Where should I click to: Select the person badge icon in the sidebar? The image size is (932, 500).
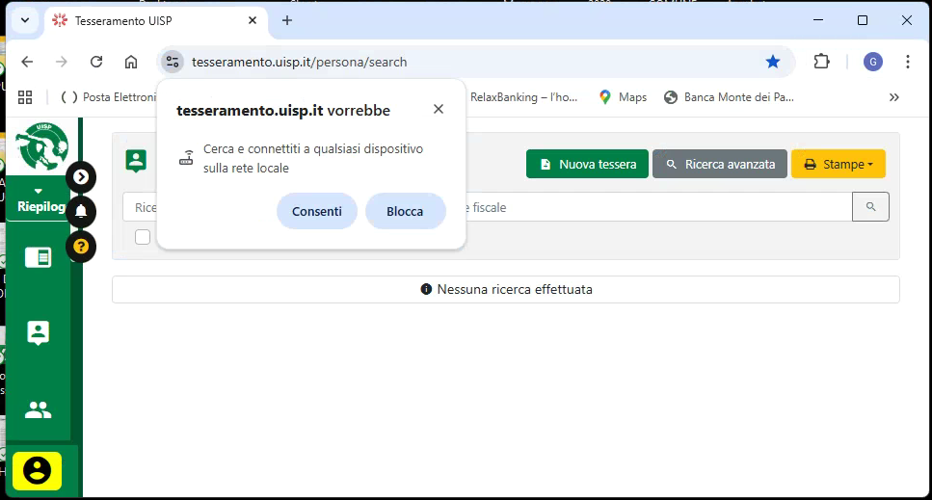[x=38, y=332]
